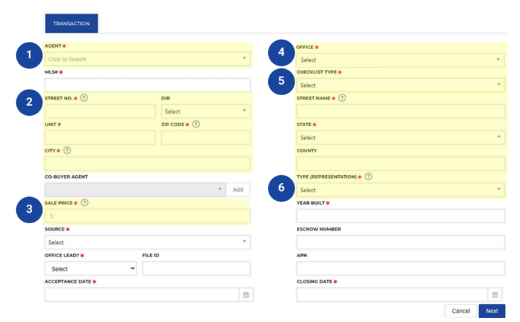Click the Sale Price help icon

[85, 203]
